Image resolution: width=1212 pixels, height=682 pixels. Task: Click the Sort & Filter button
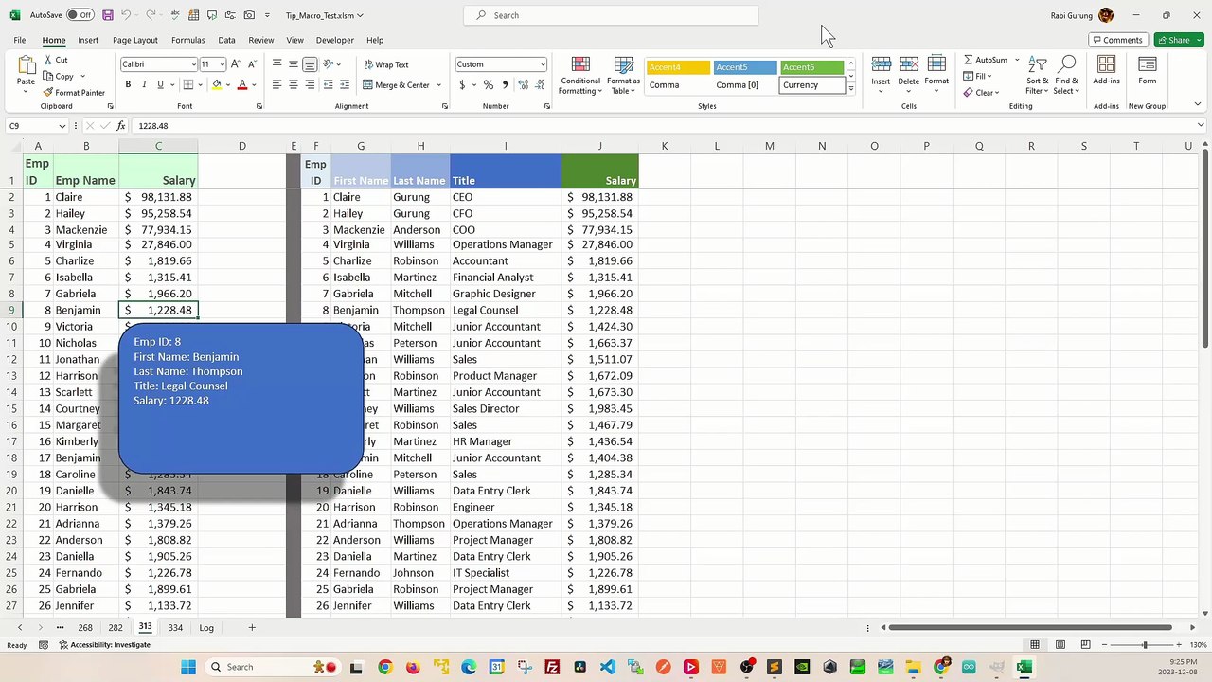[x=1038, y=75]
